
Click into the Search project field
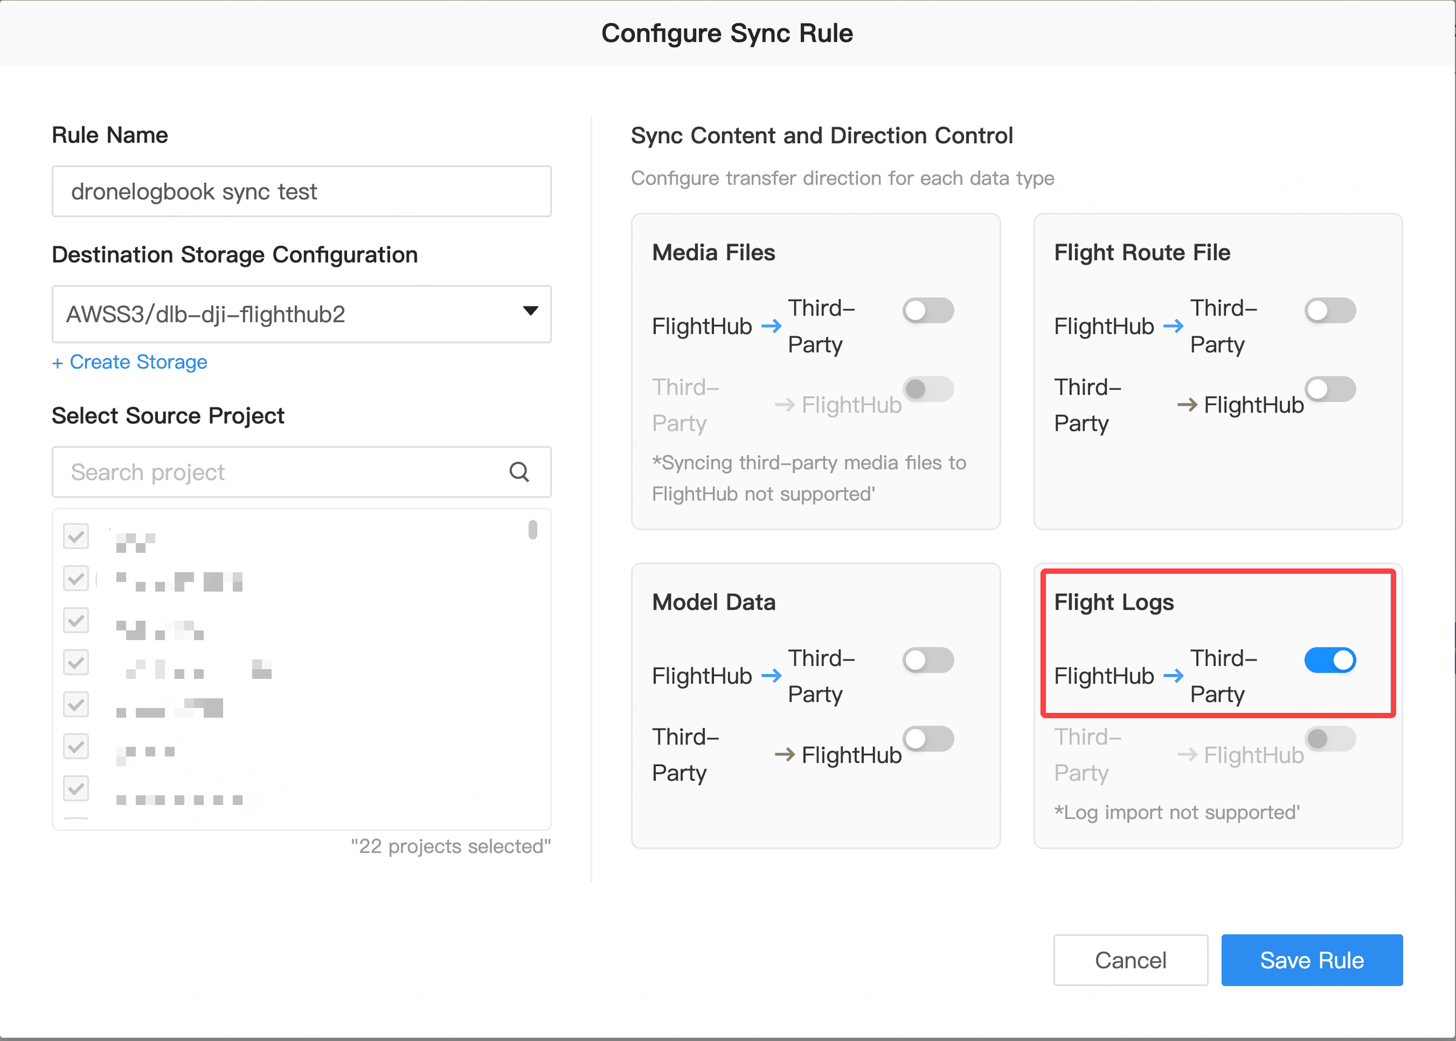[x=301, y=473]
